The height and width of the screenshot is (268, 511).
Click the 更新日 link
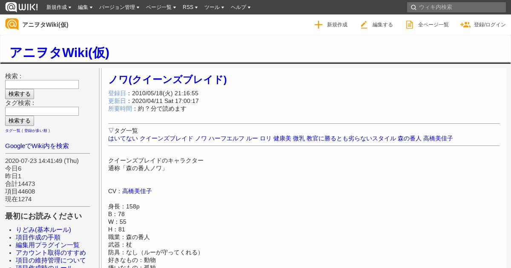tap(117, 101)
